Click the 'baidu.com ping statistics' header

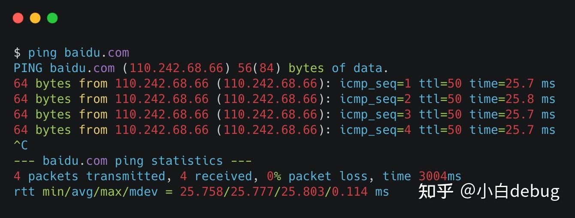(x=133, y=161)
